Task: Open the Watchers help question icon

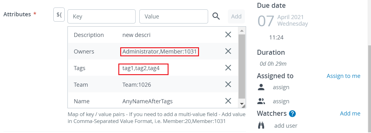Action: [x=293, y=114]
